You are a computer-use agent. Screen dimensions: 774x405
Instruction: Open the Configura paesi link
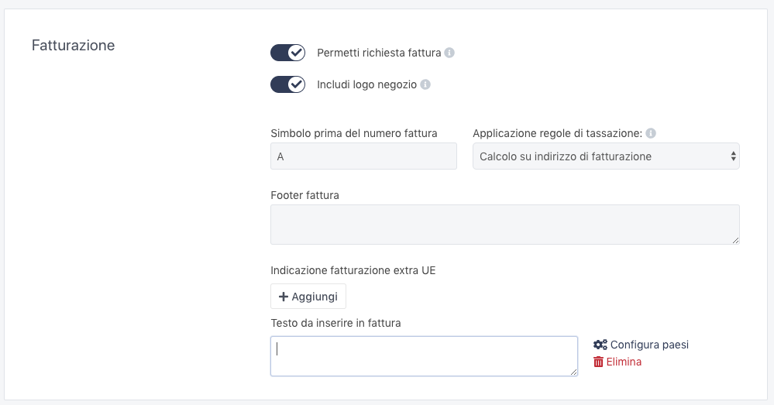tap(648, 345)
